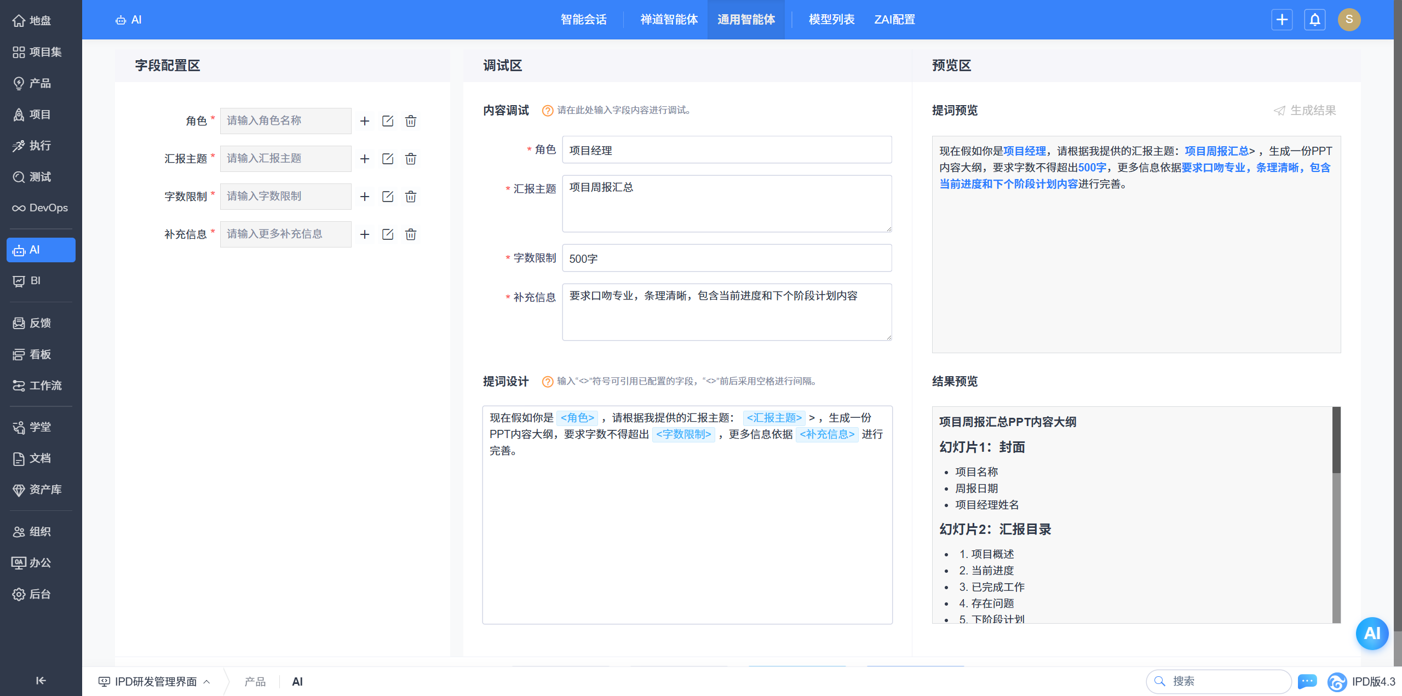Click the 产品 breadcrumb link
Viewport: 1402px width, 696px height.
point(255,682)
